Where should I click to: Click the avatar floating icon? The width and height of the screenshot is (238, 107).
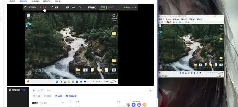pyautogui.click(x=128, y=105)
